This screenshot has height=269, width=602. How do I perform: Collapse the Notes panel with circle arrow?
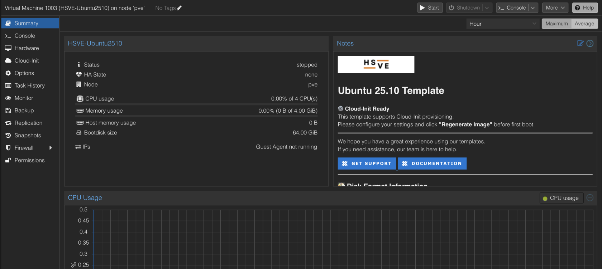click(x=590, y=43)
